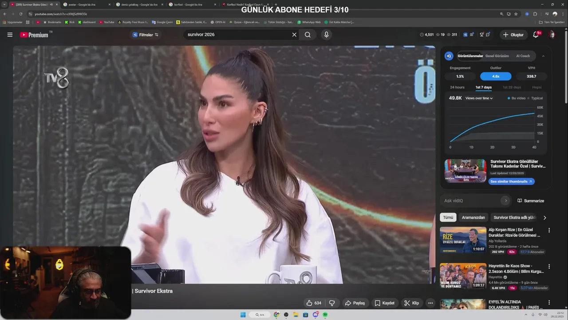
Task: Open options for Eyfel'in Altında video
Action: 549,303
